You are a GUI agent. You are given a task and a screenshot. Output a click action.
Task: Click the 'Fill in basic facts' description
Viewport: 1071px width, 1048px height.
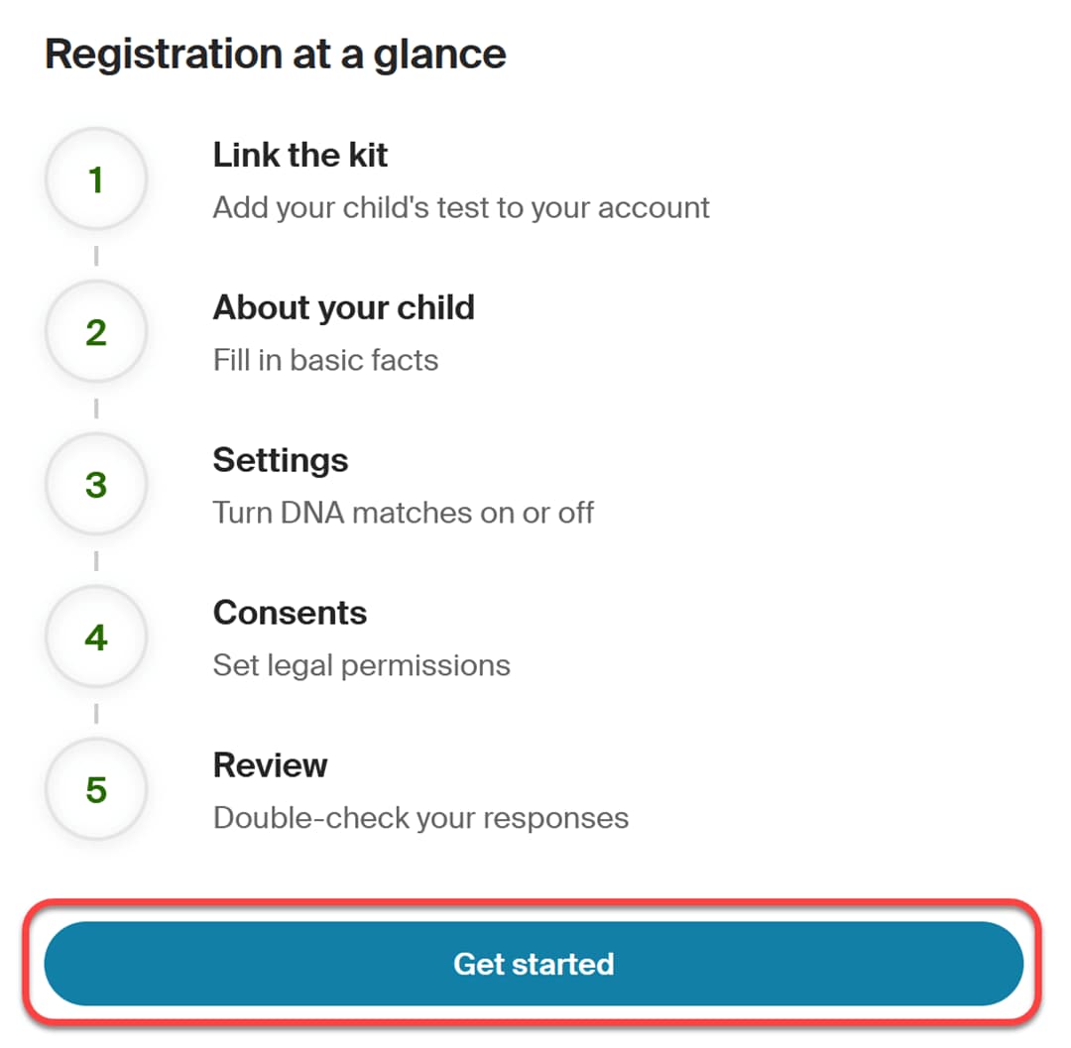(x=325, y=359)
